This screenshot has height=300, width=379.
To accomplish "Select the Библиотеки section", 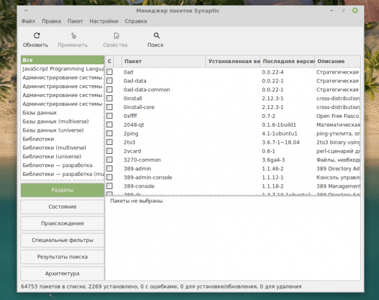I will (63, 139).
